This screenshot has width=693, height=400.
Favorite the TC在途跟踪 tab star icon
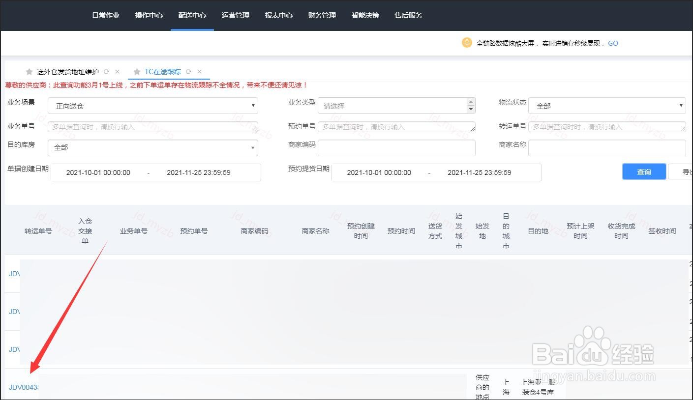point(137,71)
